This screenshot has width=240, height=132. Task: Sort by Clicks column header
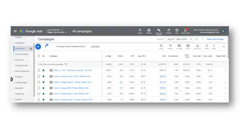(x=120, y=56)
